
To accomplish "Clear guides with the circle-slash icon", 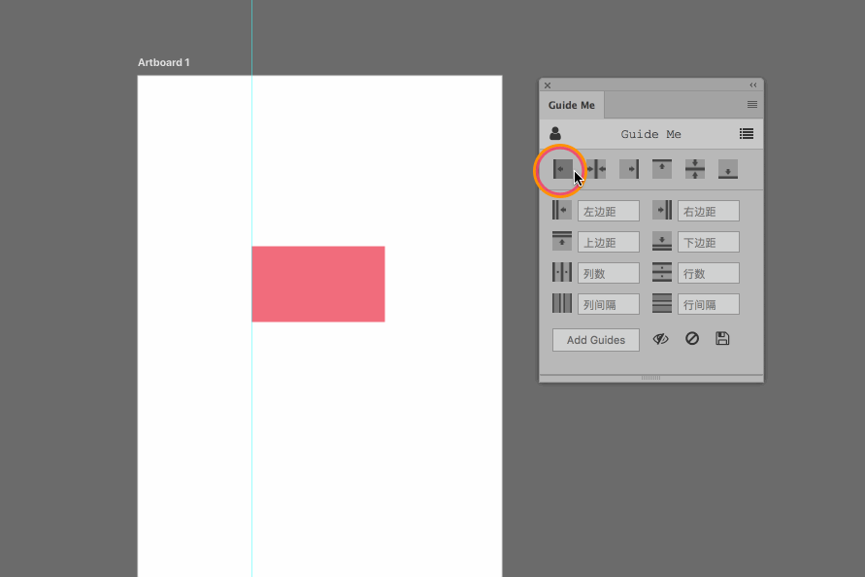I will [692, 338].
